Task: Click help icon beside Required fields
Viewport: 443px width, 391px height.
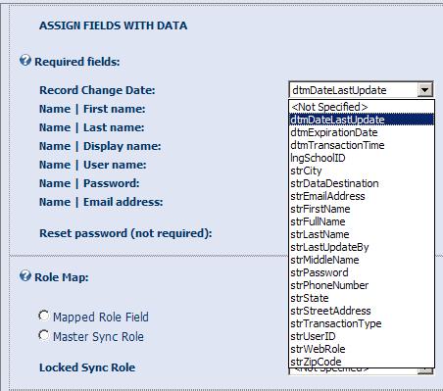Action: (x=25, y=61)
